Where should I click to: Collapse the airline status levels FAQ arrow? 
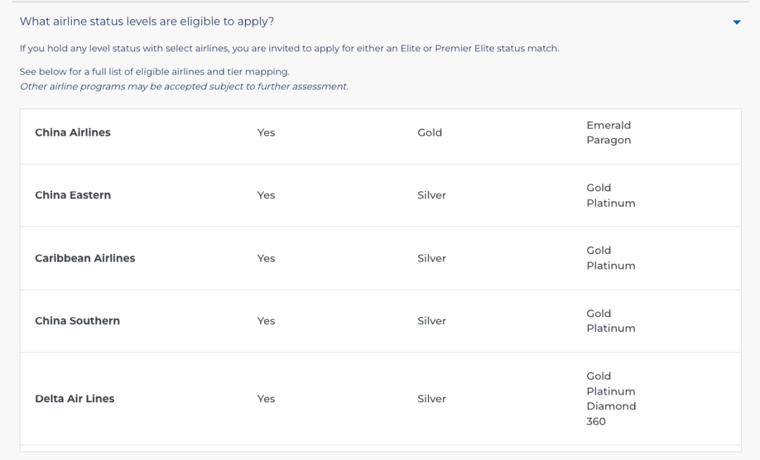coord(736,22)
